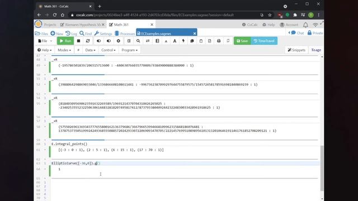Viewport: 358px width, 201px height.
Task: Click the split-view toolbar icon
Action: (157, 41)
